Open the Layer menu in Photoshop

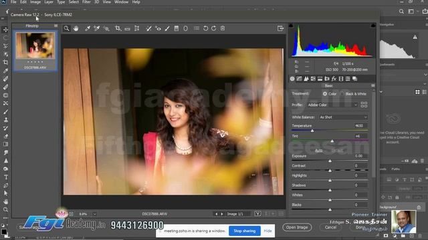49,2
